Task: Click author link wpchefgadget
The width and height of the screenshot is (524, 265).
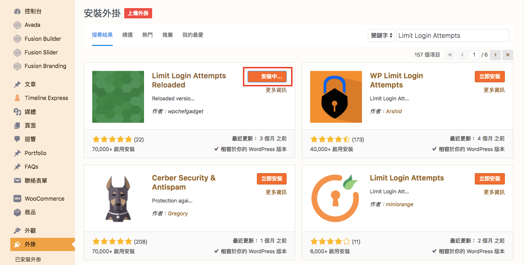Action: 186,111
